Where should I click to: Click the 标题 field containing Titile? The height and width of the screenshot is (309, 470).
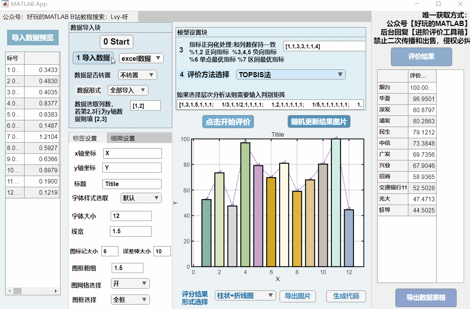[132, 184]
